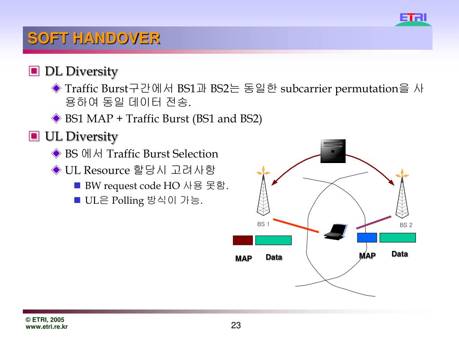Click the ETRI logo
This screenshot has height=344, width=459.
413,19
